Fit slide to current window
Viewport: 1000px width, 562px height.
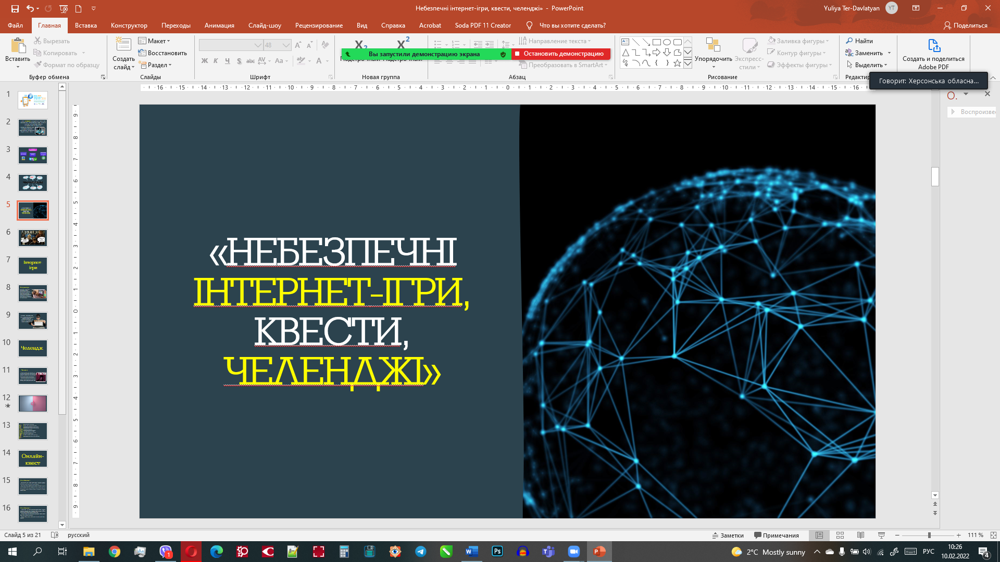(x=993, y=535)
